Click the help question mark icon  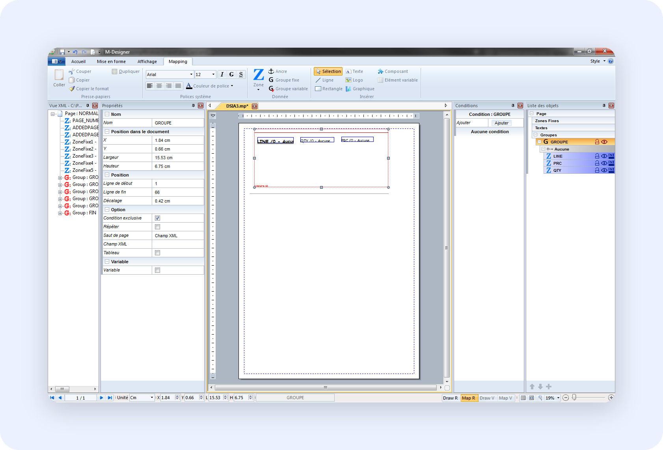[x=611, y=61]
